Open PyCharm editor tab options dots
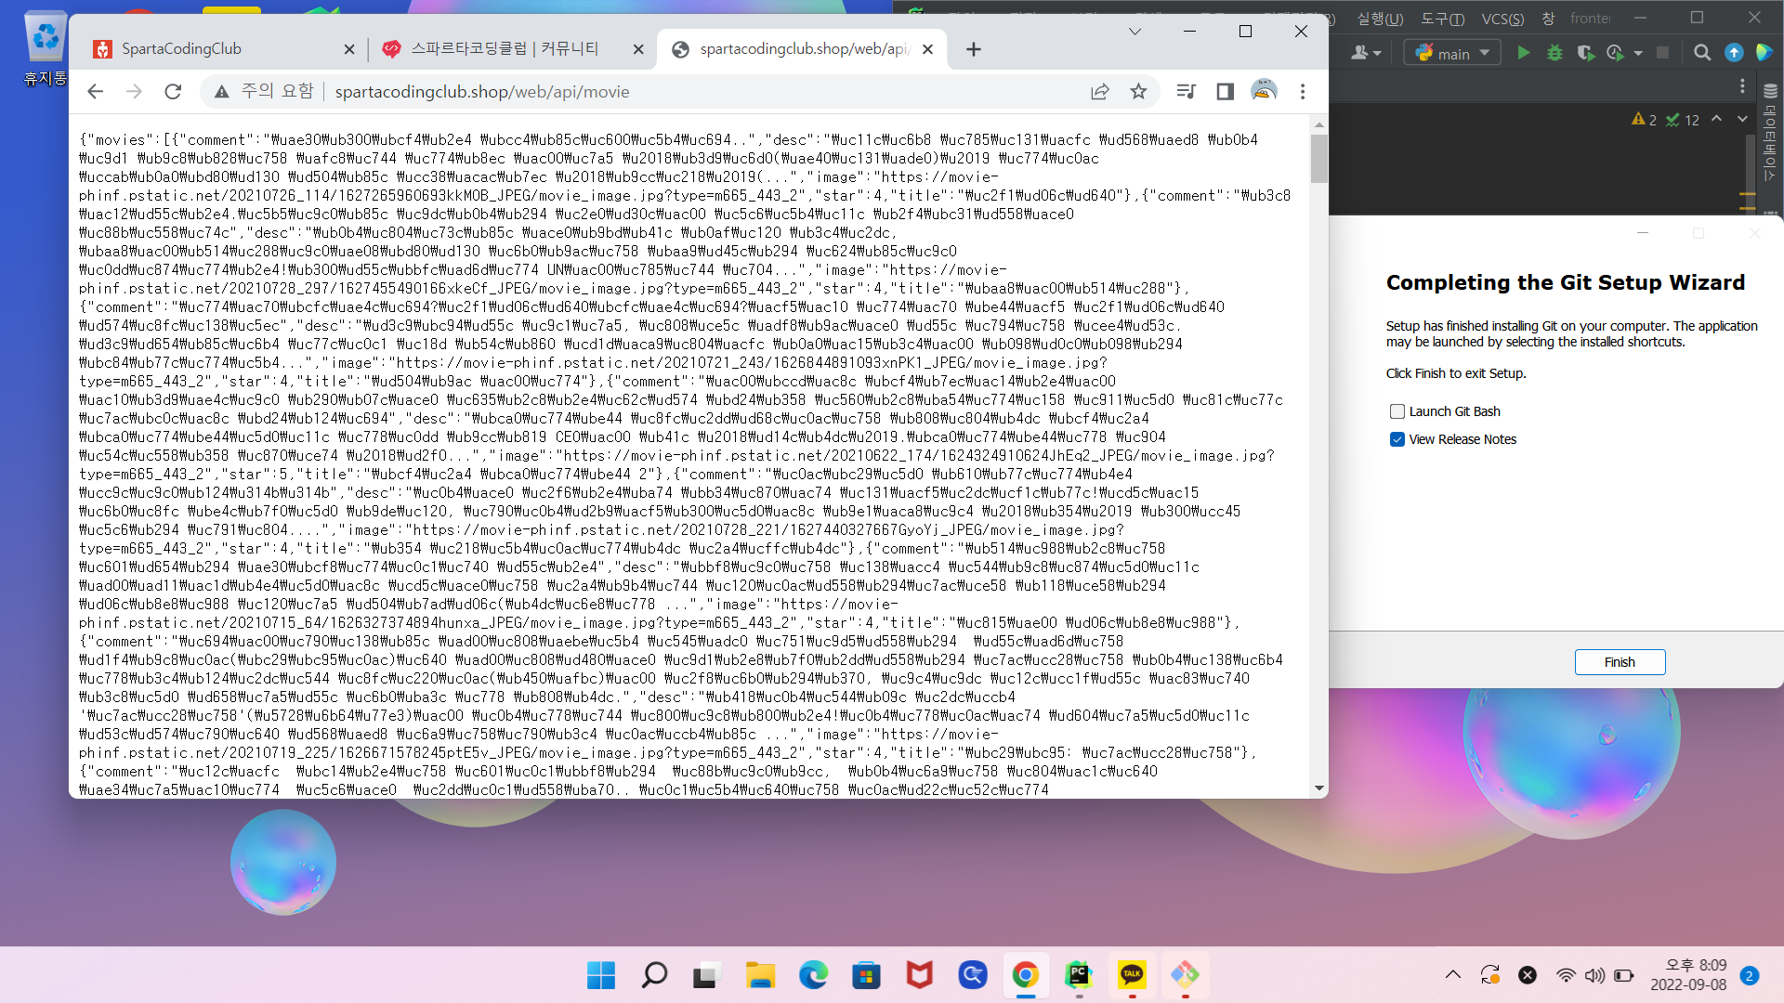Screen dimensions: 1784x1003 (1742, 86)
